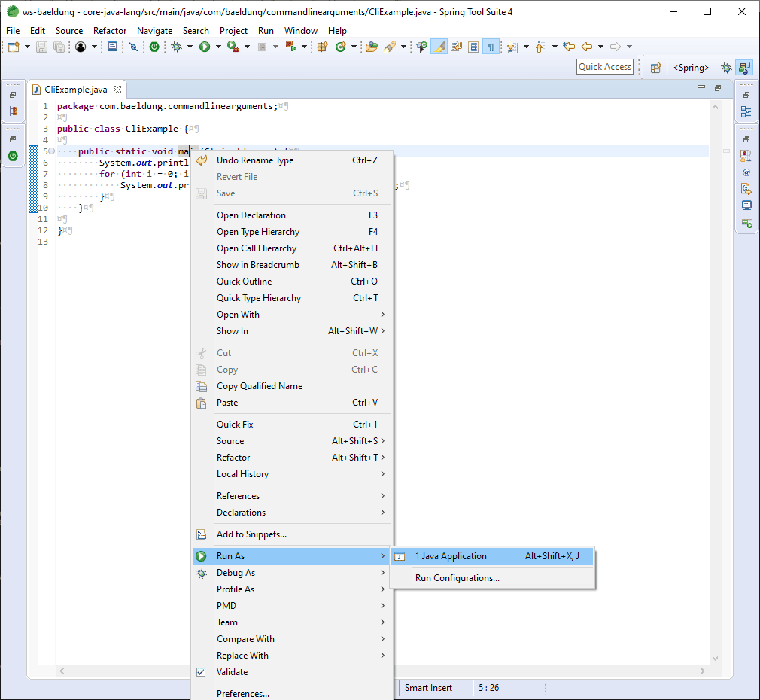
Task: Toggle the Validate checkbox in the context menu
Action: 200,672
